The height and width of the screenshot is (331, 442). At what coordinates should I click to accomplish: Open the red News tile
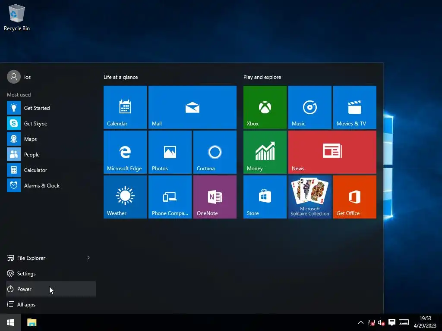[x=332, y=152]
